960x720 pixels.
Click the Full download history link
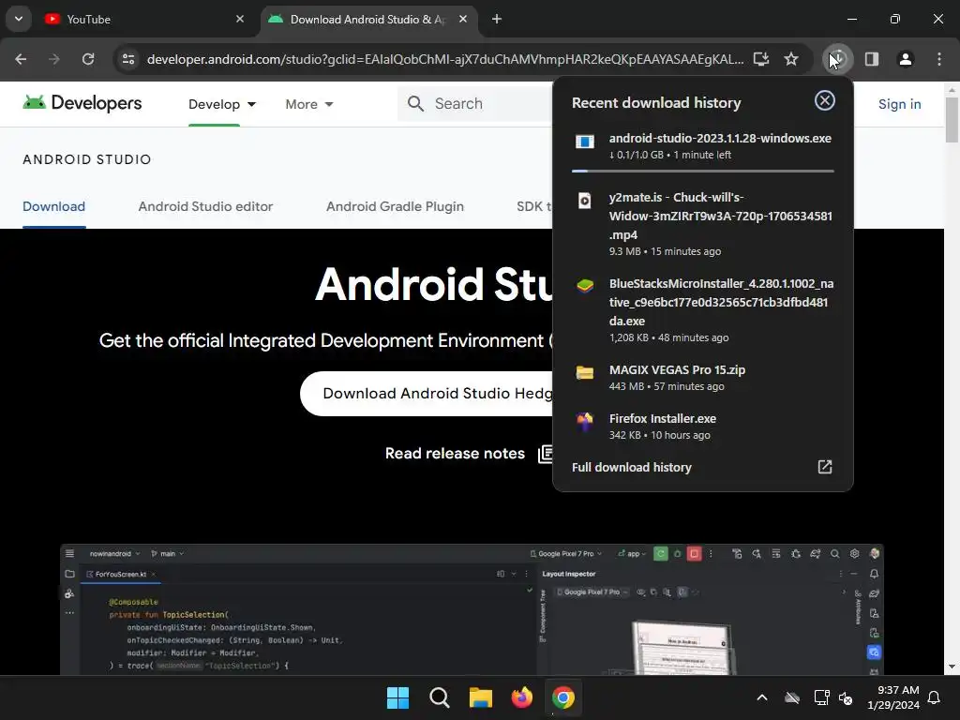632,467
